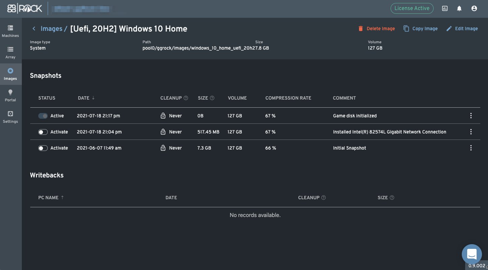This screenshot has height=270, width=488.
Task: Click the Images breadcrumb link
Action: [x=51, y=29]
